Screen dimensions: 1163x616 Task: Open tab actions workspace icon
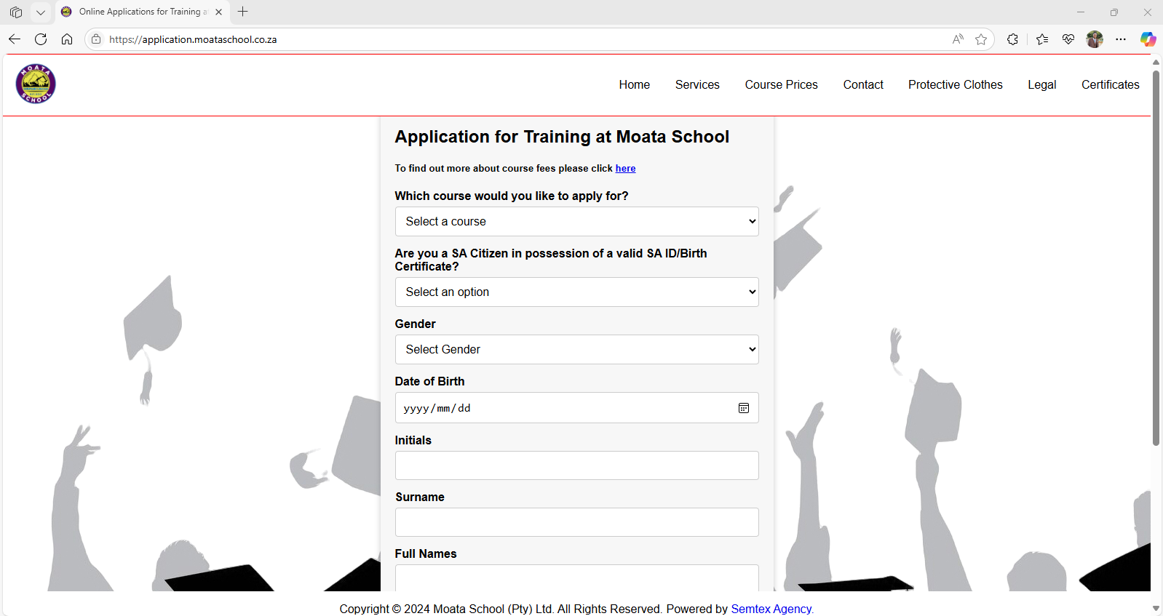[16, 12]
